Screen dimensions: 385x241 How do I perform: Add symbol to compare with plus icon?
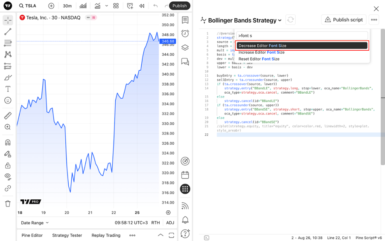51,6
